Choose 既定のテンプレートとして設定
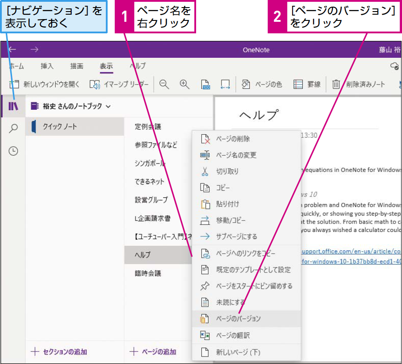Viewport: 402px width, 364px height. (246, 270)
